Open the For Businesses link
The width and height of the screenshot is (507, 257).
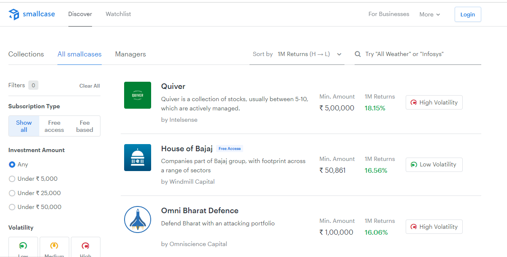pos(389,14)
